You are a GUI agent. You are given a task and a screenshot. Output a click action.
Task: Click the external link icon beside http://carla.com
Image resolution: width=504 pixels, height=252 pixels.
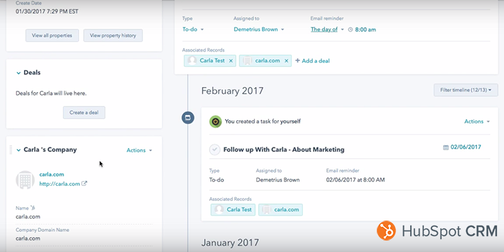click(85, 184)
